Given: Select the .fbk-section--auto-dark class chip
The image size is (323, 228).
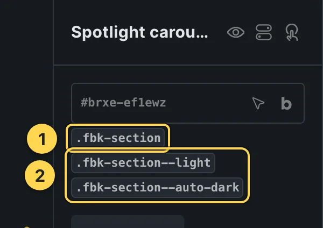Looking at the screenshot, I should [157, 188].
